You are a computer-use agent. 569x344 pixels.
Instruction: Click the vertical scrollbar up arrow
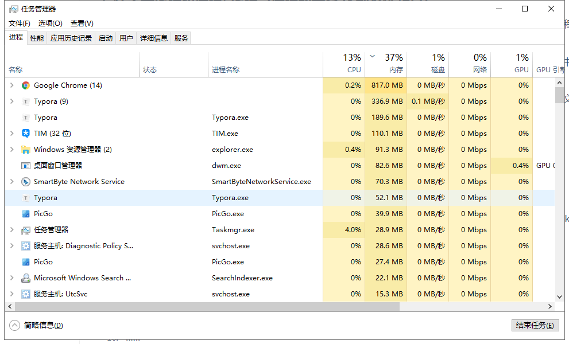[559, 83]
